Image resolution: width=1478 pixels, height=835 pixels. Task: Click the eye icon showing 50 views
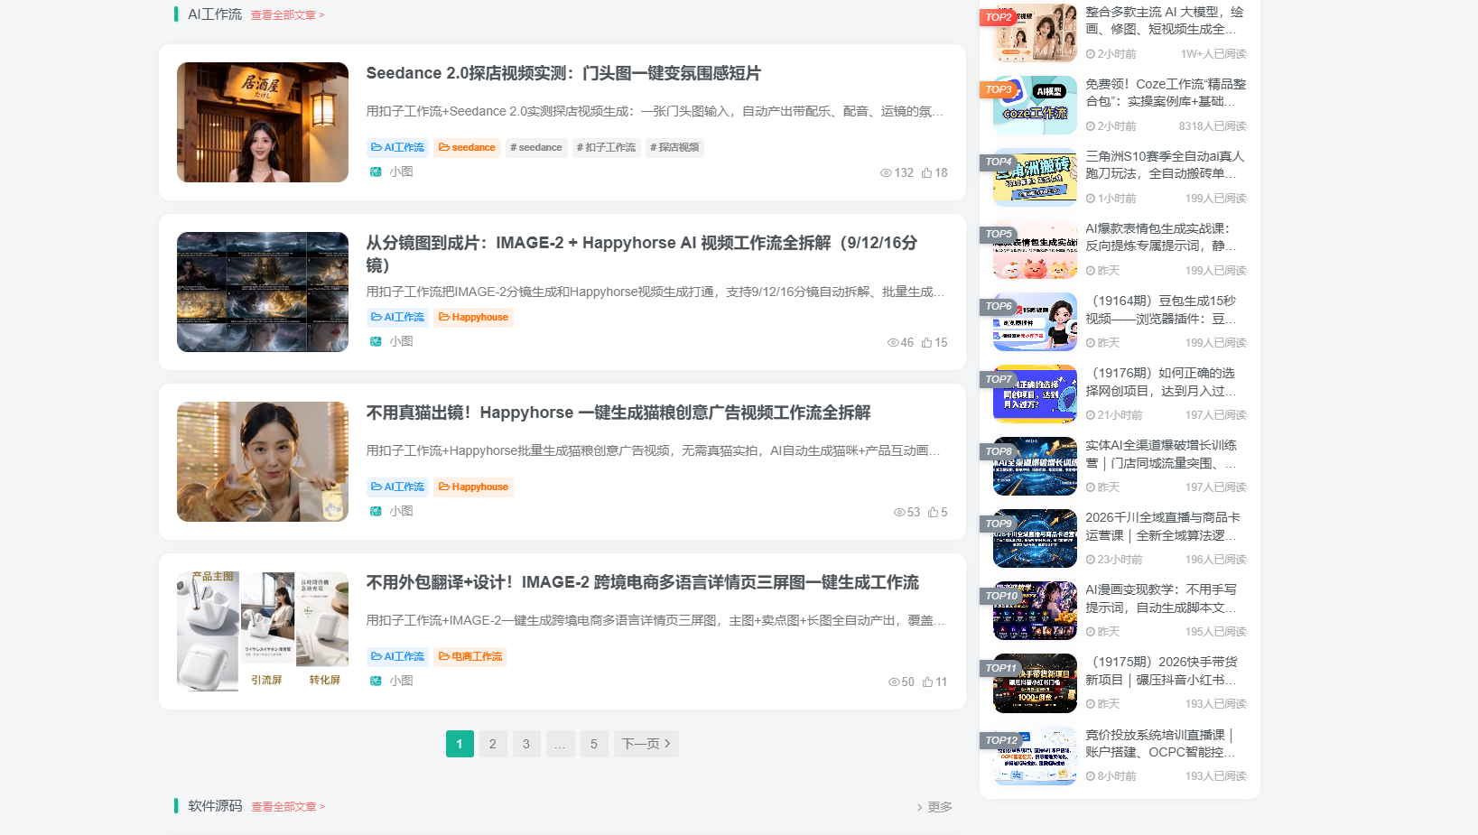pyautogui.click(x=894, y=682)
